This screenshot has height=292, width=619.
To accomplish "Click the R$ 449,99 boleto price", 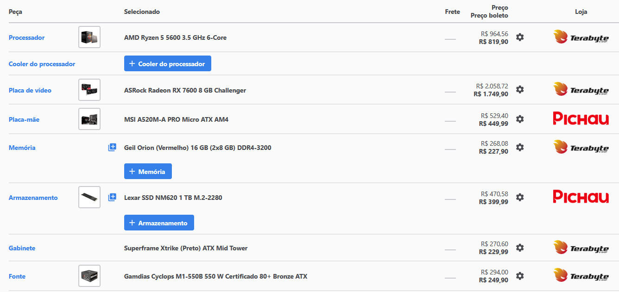I will tap(493, 124).
